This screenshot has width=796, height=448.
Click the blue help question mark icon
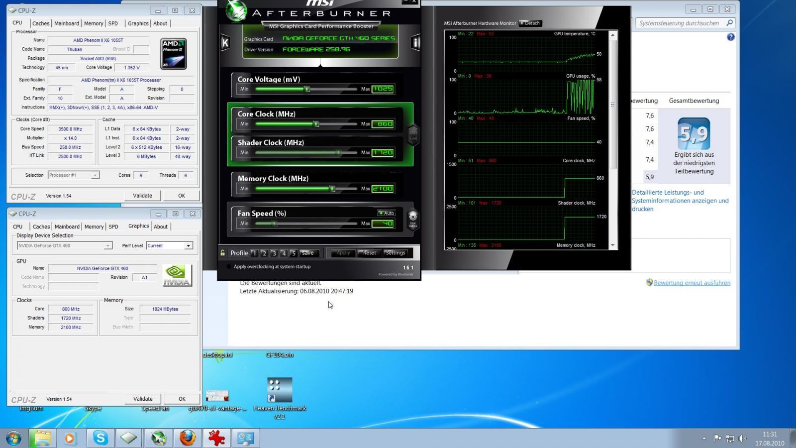[x=730, y=37]
